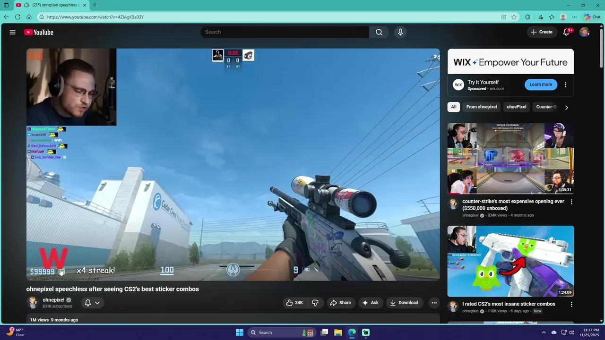This screenshot has height=340, width=605.
Task: Open the ohnepixel channel avatar
Action: click(33, 303)
